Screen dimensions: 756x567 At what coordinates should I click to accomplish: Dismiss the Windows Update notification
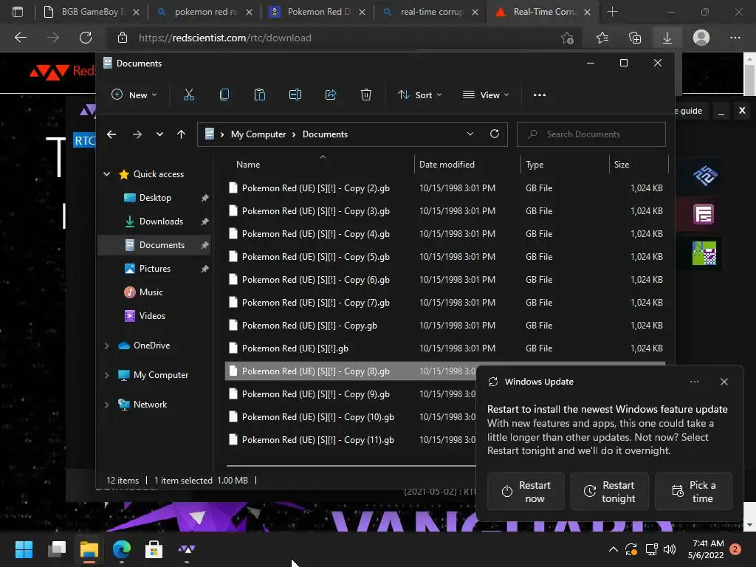coord(724,382)
